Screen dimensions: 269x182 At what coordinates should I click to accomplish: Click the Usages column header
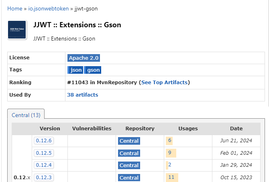(x=188, y=129)
